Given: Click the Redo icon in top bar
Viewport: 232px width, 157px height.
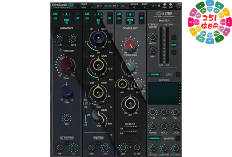Looking at the screenshot, I should [x=170, y=6].
